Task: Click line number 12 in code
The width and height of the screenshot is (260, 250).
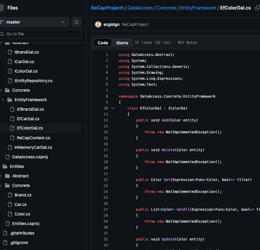Action: (x=106, y=120)
